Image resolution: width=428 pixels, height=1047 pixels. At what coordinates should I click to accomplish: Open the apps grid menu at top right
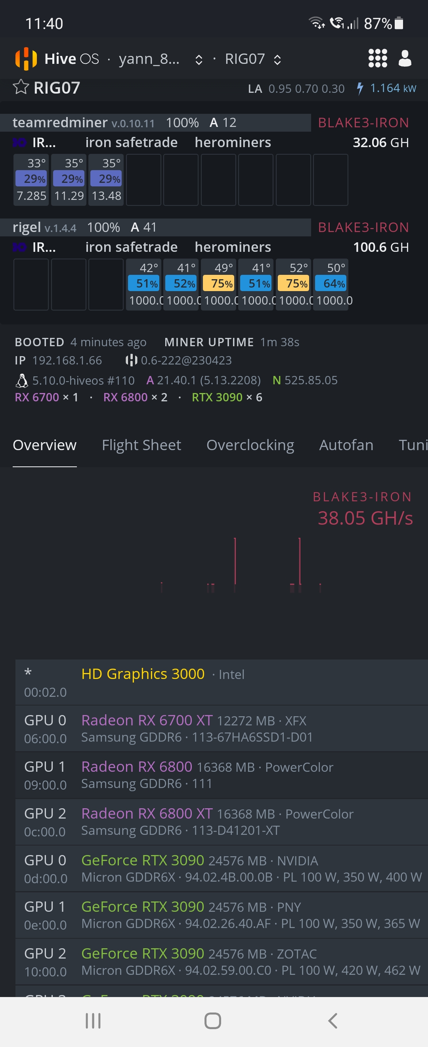coord(377,59)
